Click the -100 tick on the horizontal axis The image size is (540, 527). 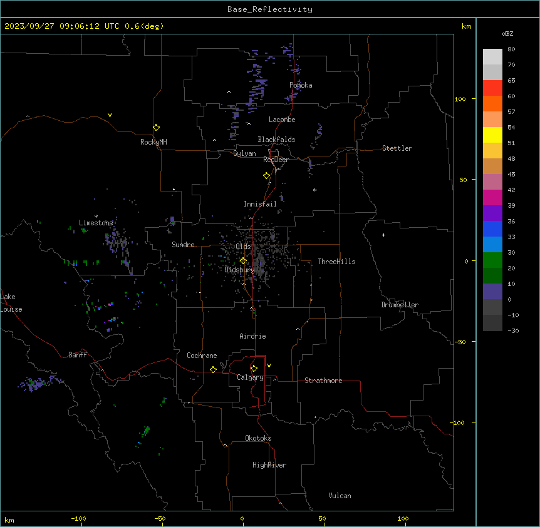click(78, 518)
